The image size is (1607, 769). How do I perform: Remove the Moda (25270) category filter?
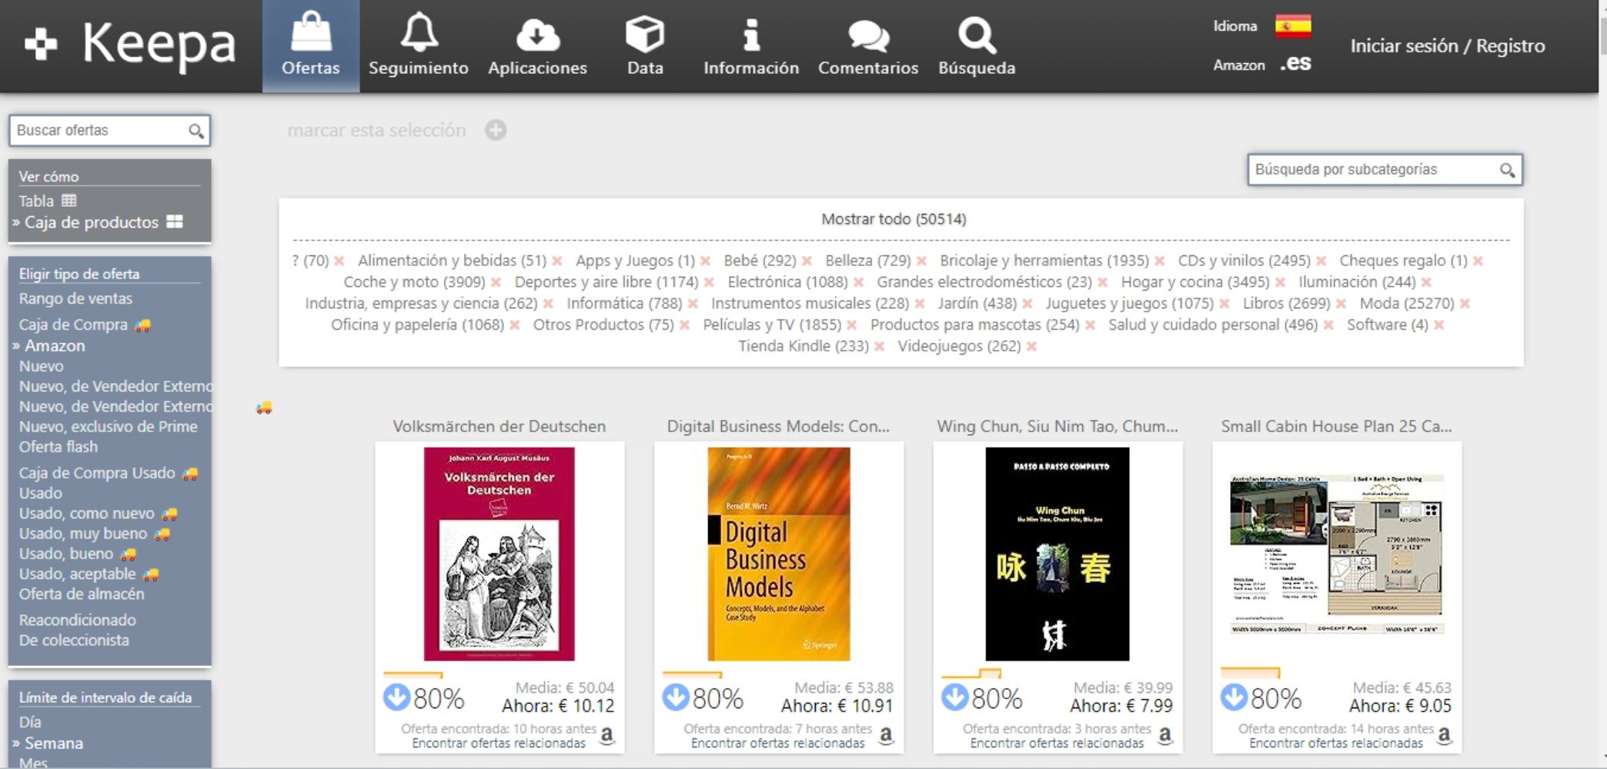[1465, 304]
